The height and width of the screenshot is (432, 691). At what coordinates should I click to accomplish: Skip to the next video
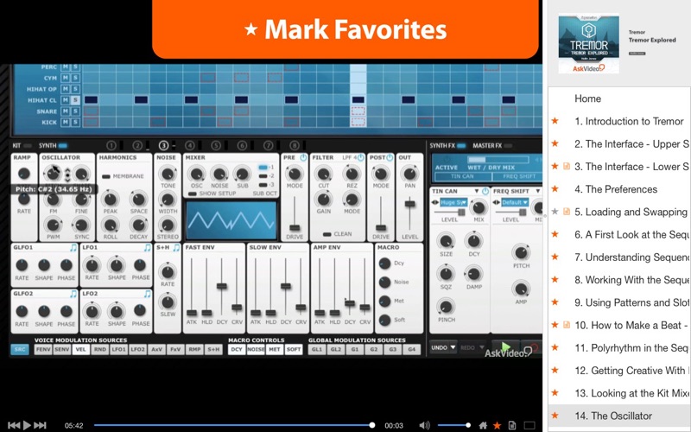pos(40,425)
